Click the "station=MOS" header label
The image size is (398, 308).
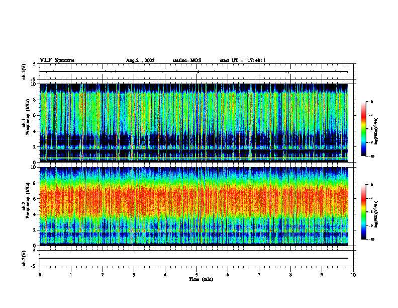point(187,60)
